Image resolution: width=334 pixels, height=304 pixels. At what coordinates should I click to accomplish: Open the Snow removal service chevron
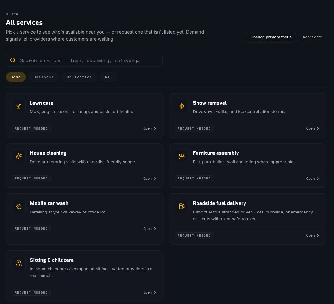(x=318, y=129)
